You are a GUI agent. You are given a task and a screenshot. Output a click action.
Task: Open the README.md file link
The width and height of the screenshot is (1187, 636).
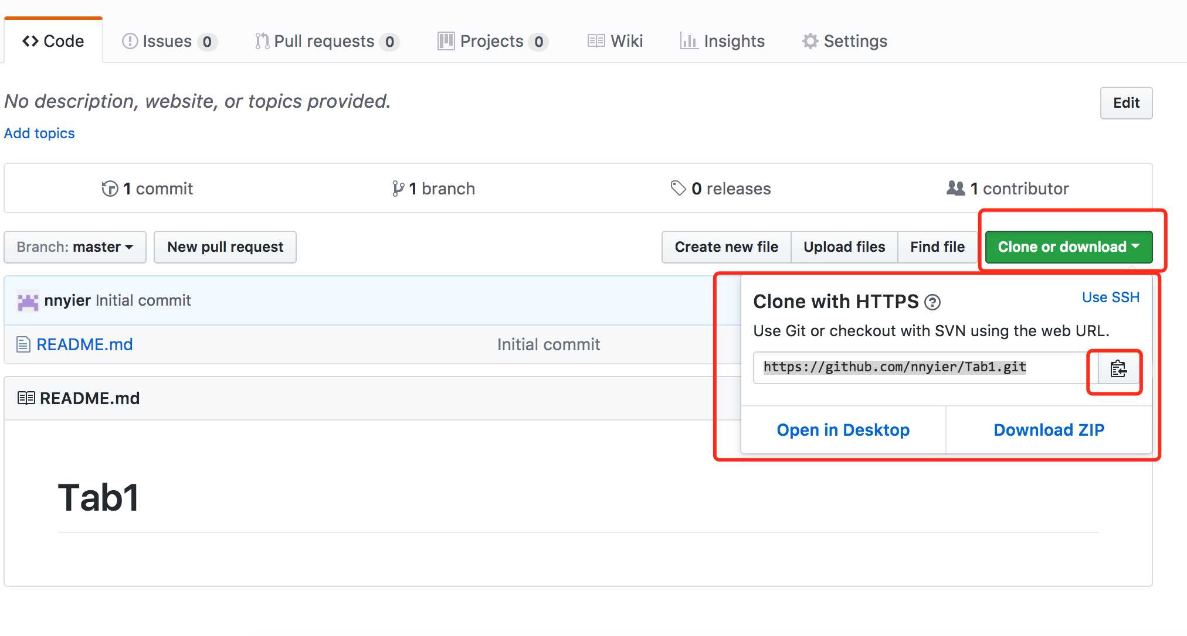[84, 344]
